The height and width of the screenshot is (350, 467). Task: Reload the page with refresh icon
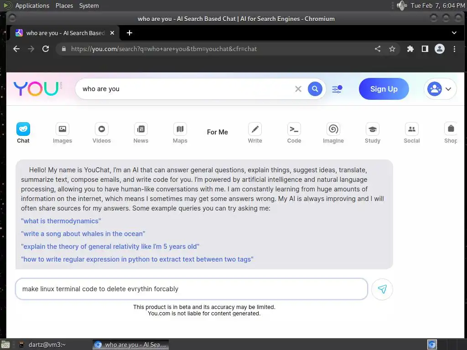(46, 49)
